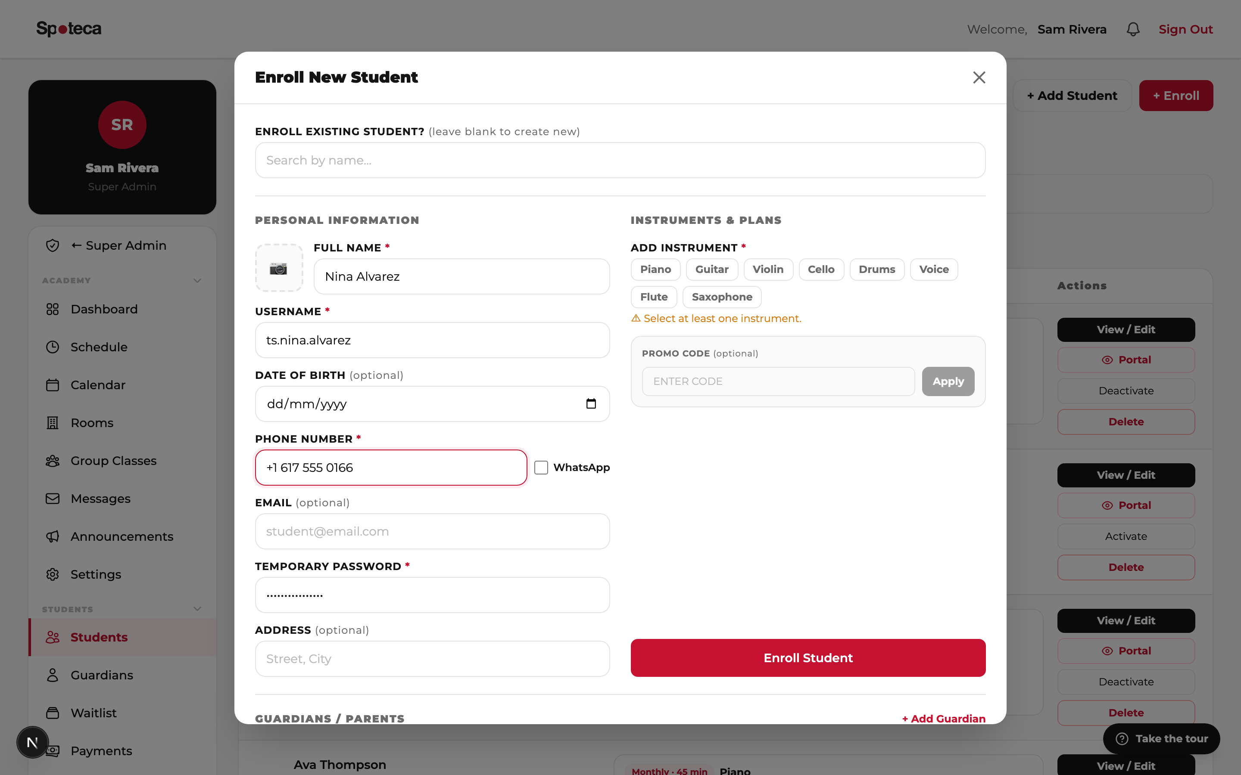The height and width of the screenshot is (775, 1241).
Task: Go to Guardians page
Action: click(x=122, y=675)
